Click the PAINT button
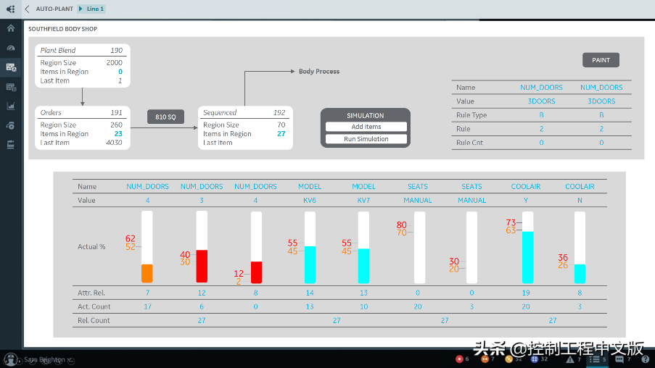655x368 pixels. click(x=601, y=60)
